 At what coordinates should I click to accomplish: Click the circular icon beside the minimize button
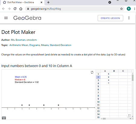110,2
